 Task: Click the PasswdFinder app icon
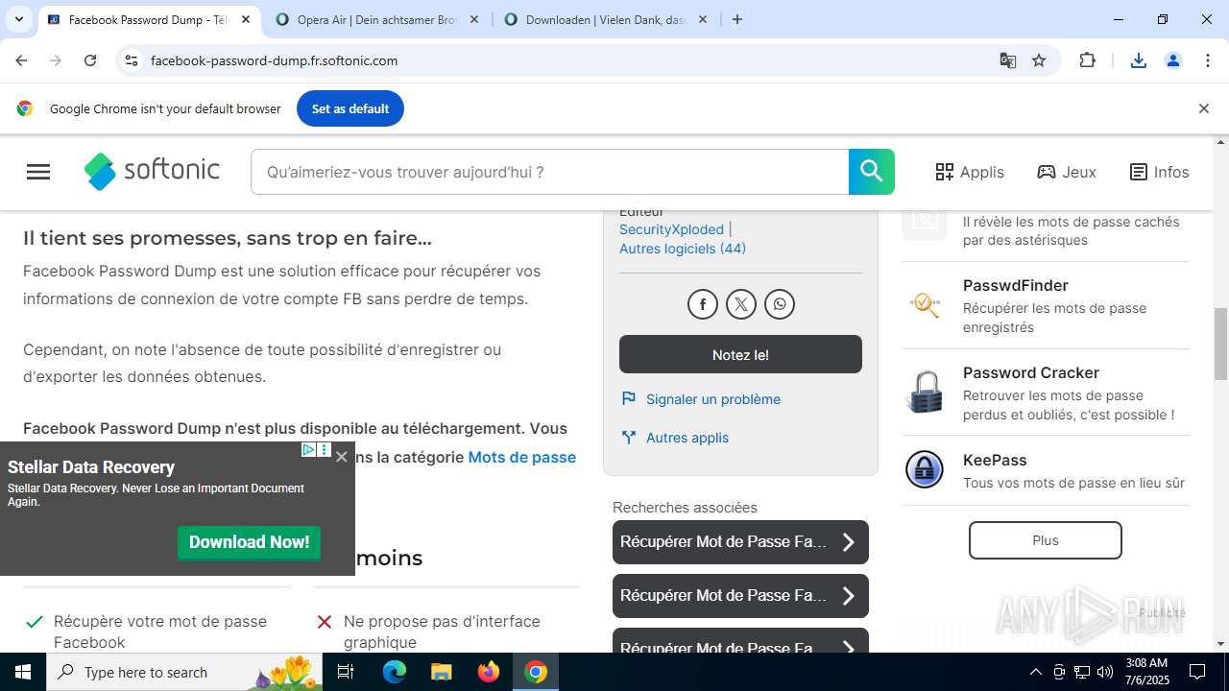925,304
